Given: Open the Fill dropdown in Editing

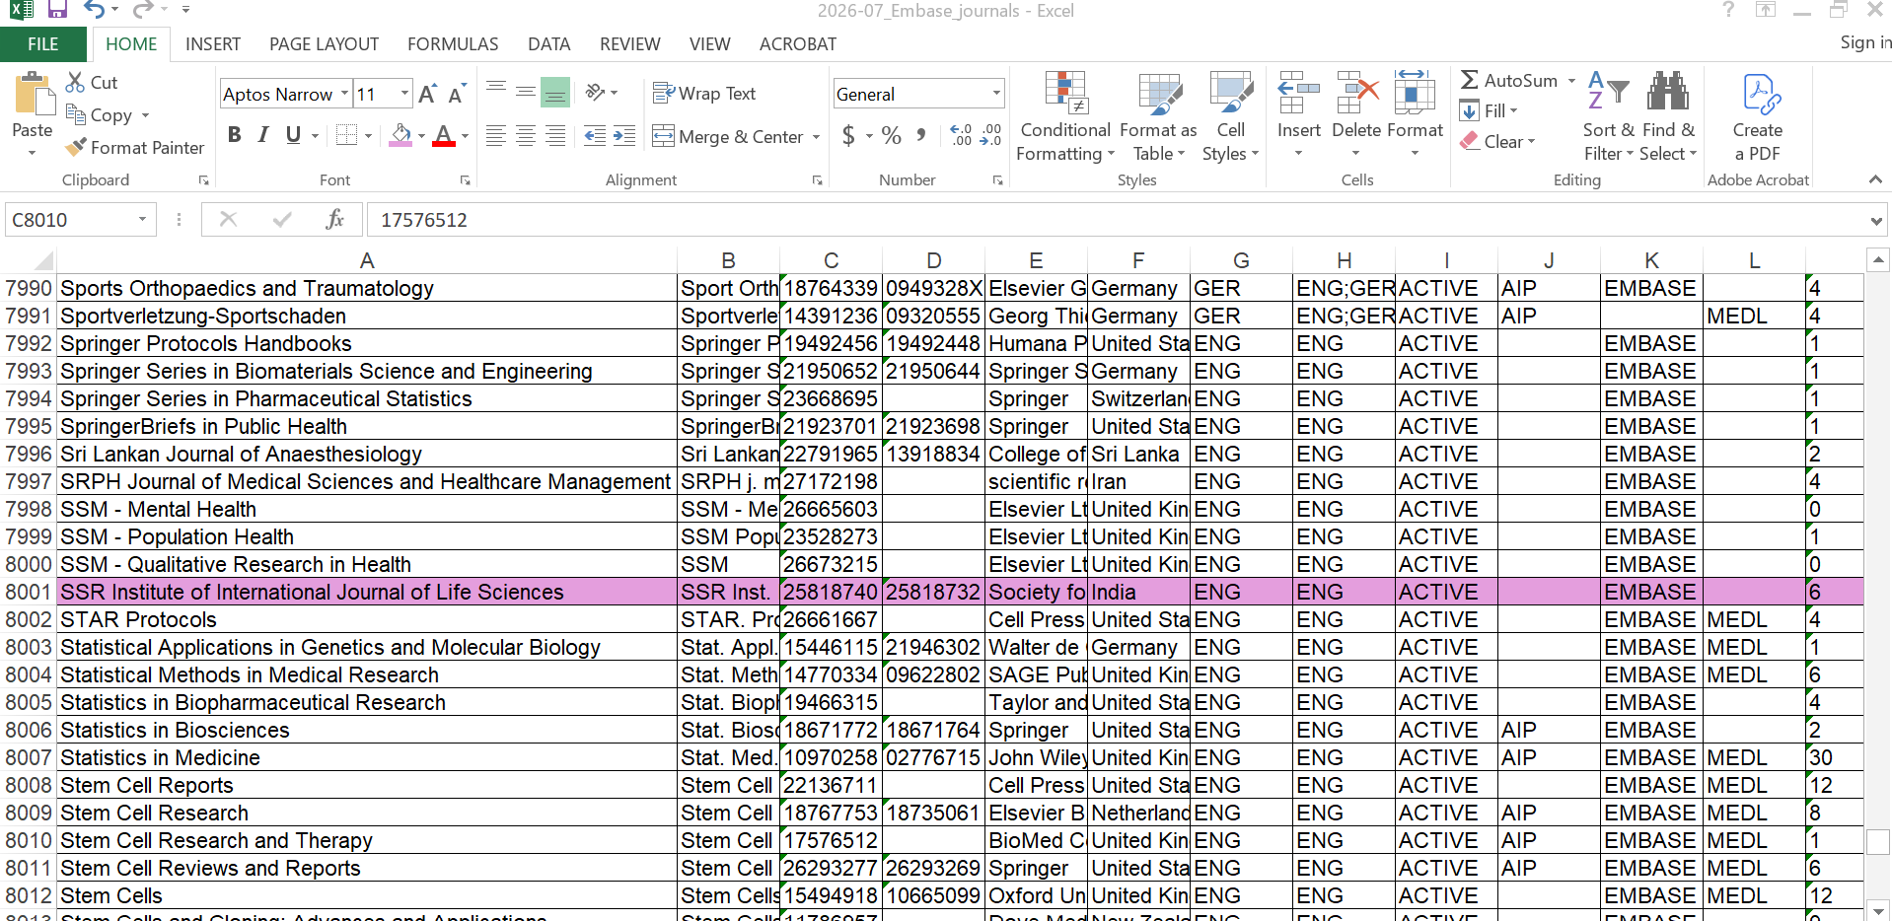Looking at the screenshot, I should click(x=1489, y=111).
